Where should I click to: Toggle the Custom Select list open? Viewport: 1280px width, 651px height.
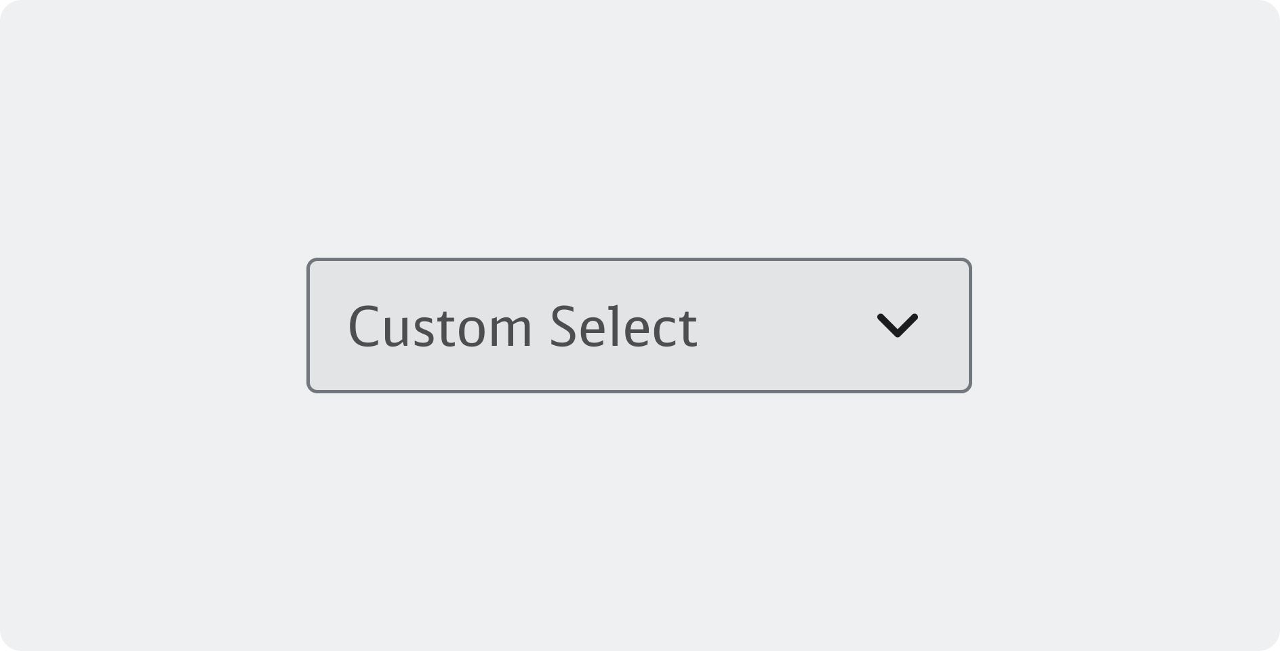(639, 325)
